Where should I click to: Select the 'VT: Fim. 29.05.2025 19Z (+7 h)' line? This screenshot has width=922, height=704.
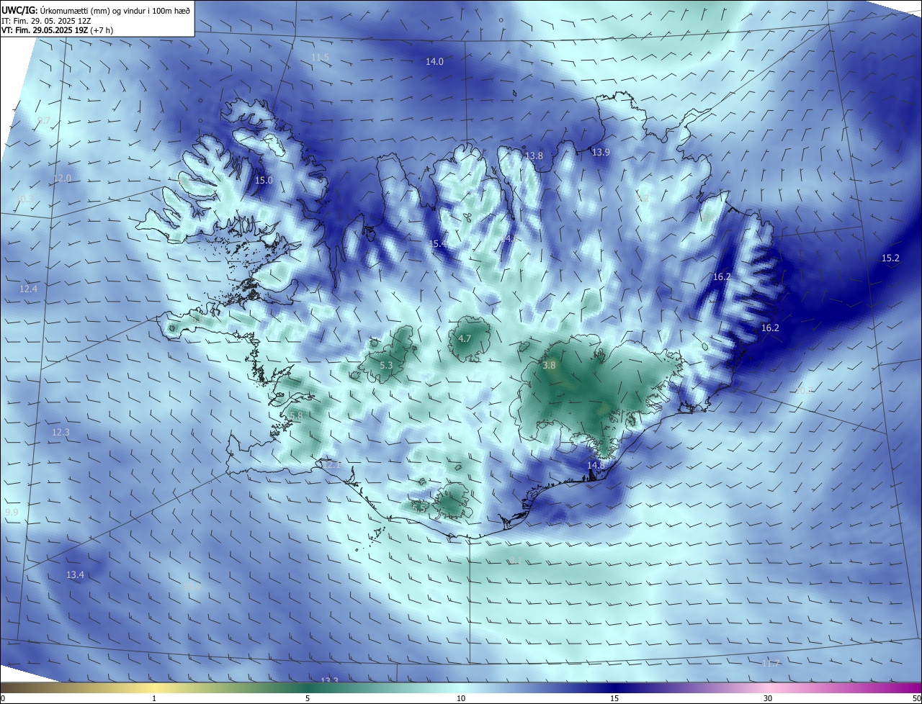57,30
